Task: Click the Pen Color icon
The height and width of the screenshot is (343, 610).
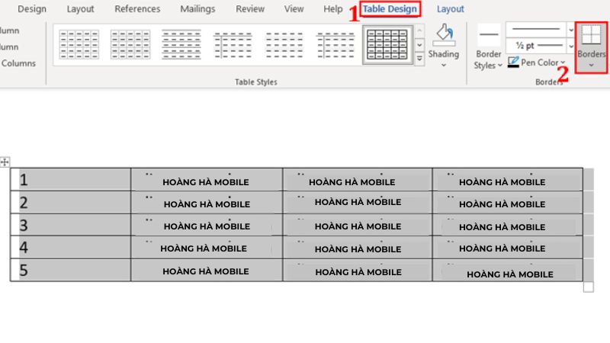Action: pos(514,63)
